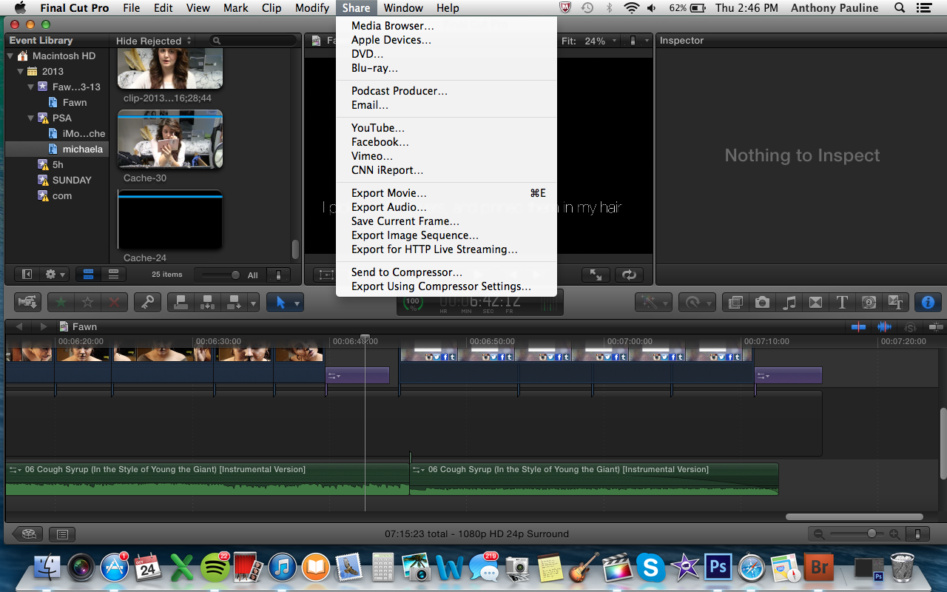947x592 pixels.
Task: Select the Cache-30 clip thumbnail
Action: click(x=170, y=140)
